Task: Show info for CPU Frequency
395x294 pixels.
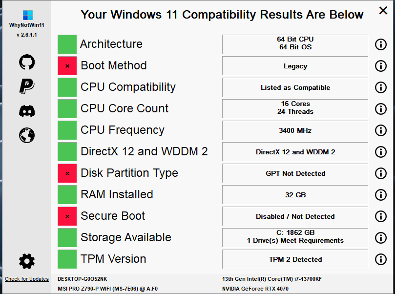Action: pos(381,130)
